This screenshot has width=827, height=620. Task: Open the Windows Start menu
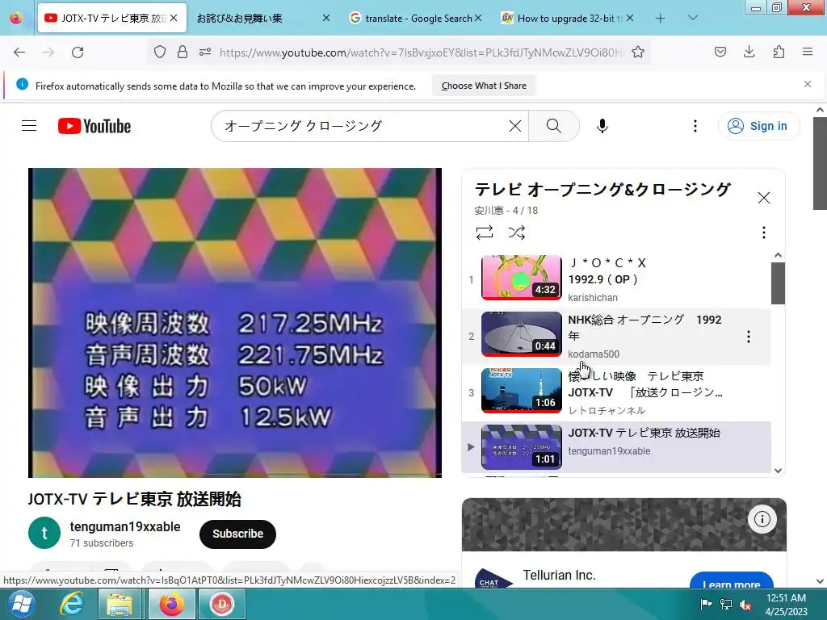[22, 604]
